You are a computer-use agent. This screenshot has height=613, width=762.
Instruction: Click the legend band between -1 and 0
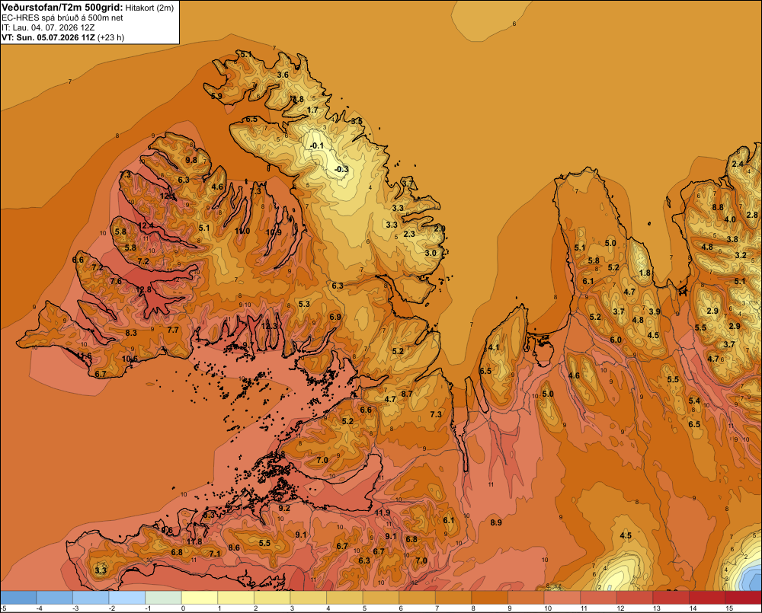[163, 598]
